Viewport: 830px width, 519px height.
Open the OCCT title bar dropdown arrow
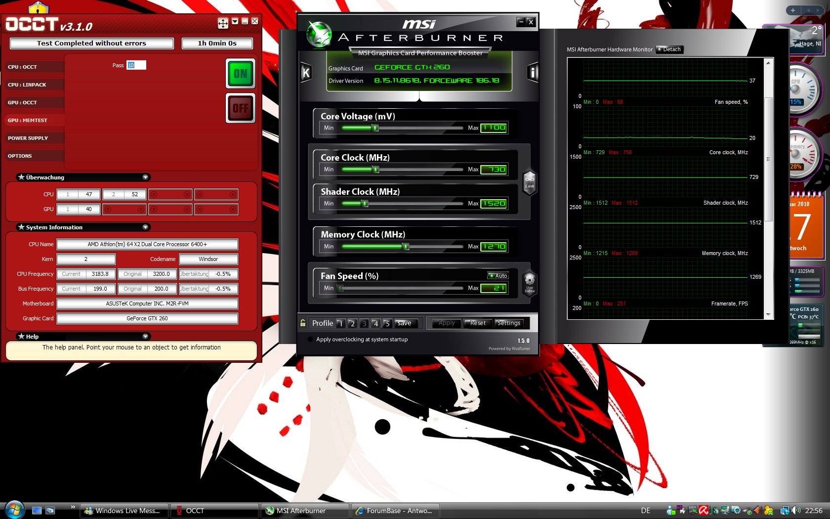pyautogui.click(x=235, y=21)
